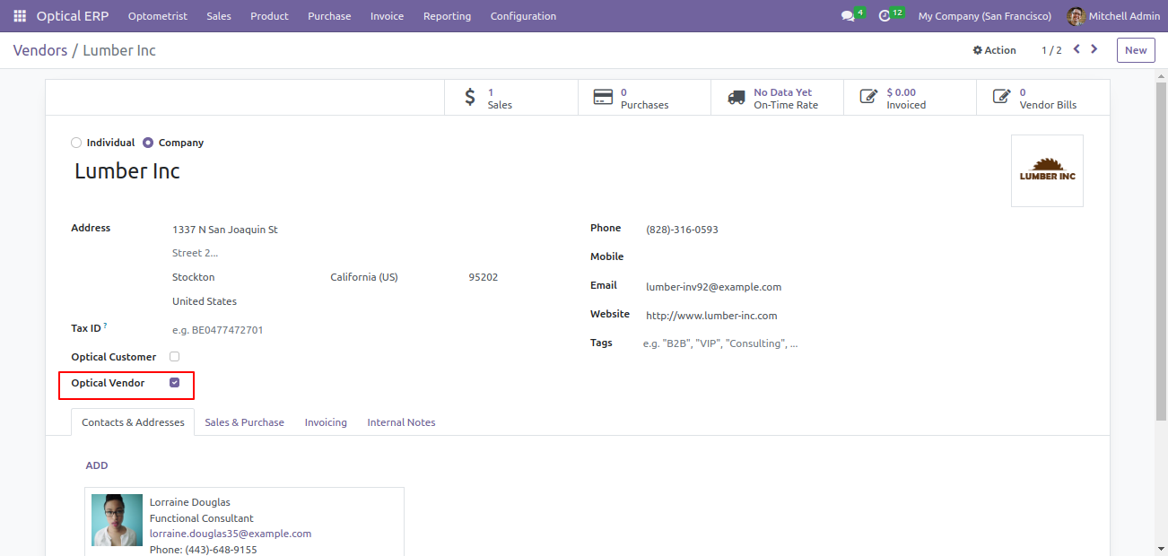Open the Optometrist menu
This screenshot has height=556, width=1168.
coord(158,16)
